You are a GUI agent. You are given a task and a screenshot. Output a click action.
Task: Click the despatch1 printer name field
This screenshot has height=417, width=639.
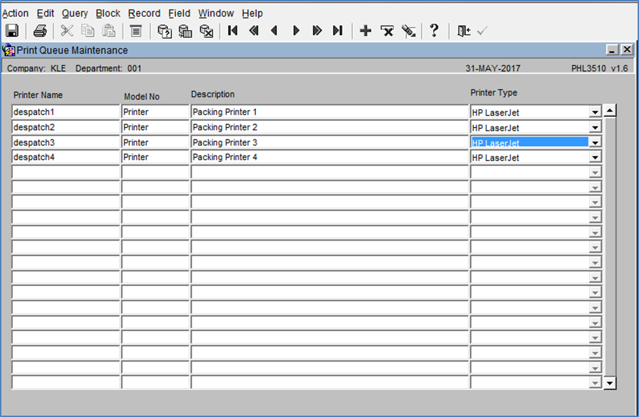tap(66, 112)
